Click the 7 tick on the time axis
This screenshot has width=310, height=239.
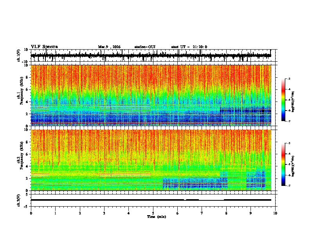pyautogui.click(x=202, y=213)
